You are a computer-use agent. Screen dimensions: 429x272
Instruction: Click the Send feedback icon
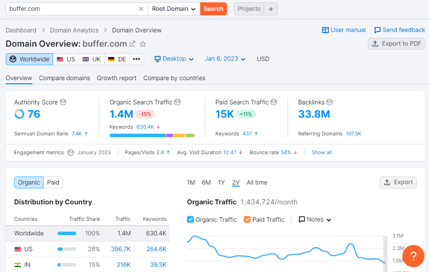[377, 30]
